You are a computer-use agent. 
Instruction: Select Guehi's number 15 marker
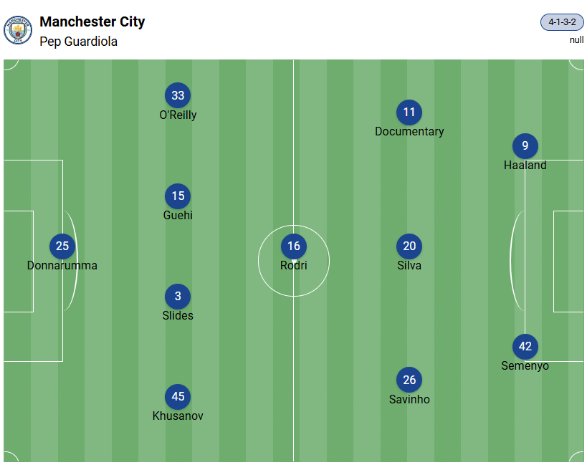point(178,196)
